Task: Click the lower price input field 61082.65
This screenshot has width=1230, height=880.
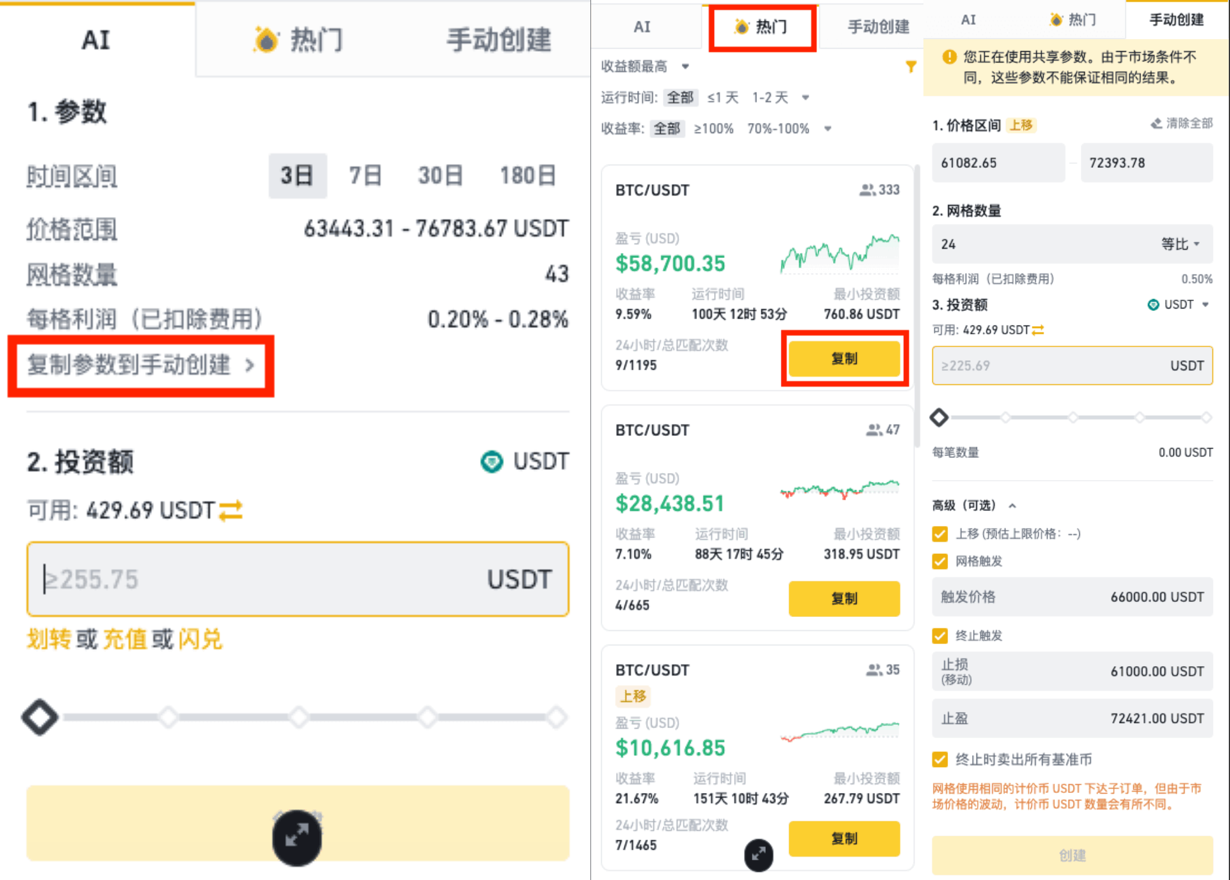Action: pyautogui.click(x=998, y=163)
